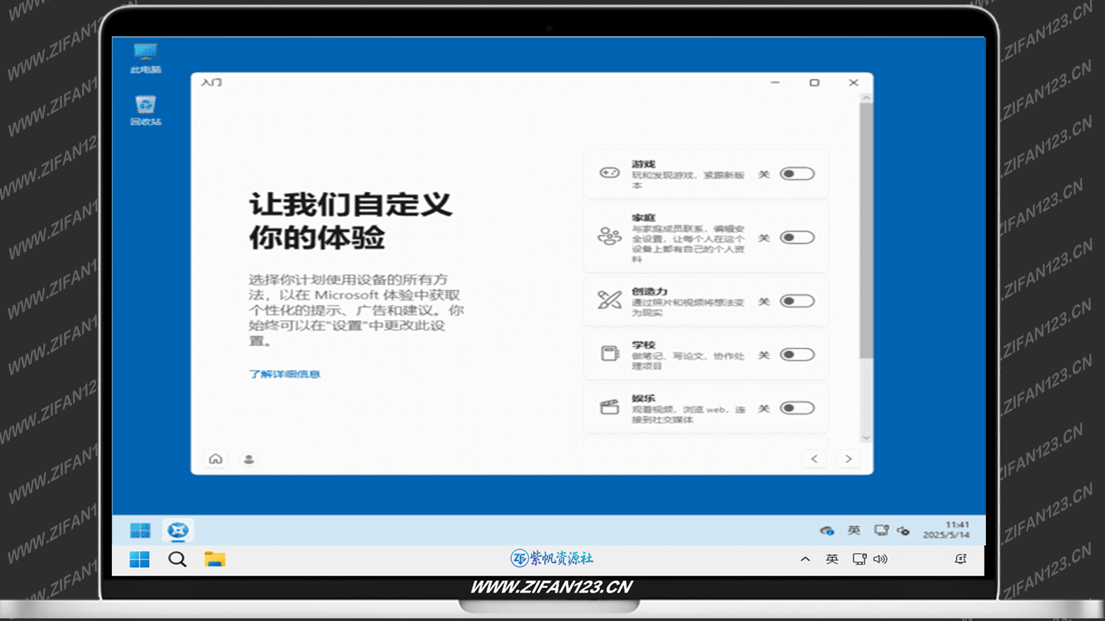Click the 创造力 card title text
The image size is (1105, 621).
click(649, 291)
